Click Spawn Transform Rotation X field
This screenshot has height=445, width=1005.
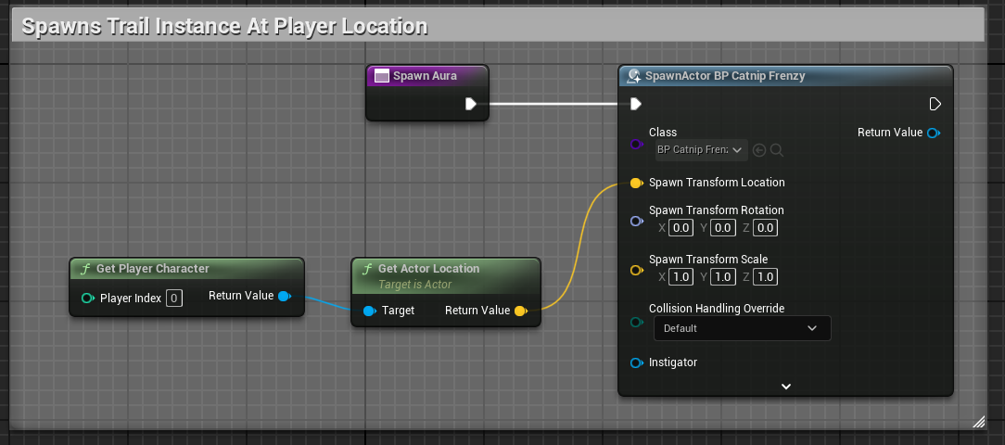click(681, 228)
